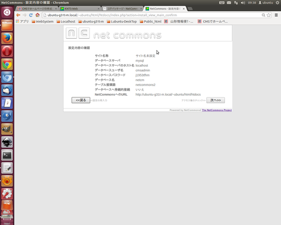This screenshot has width=281, height=225.
Task: Open アプリ apps bookmark
Action: pos(22,21)
